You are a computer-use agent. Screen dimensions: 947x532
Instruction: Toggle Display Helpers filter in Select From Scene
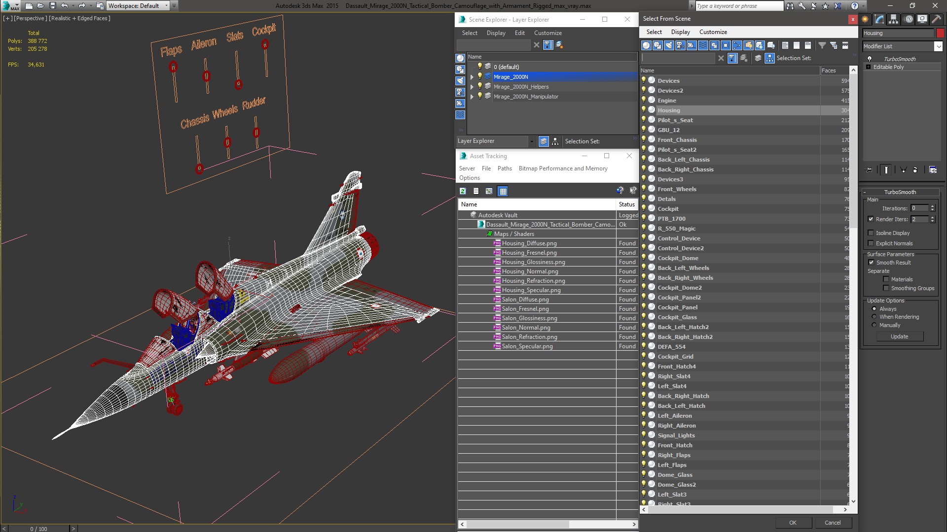pyautogui.click(x=692, y=45)
